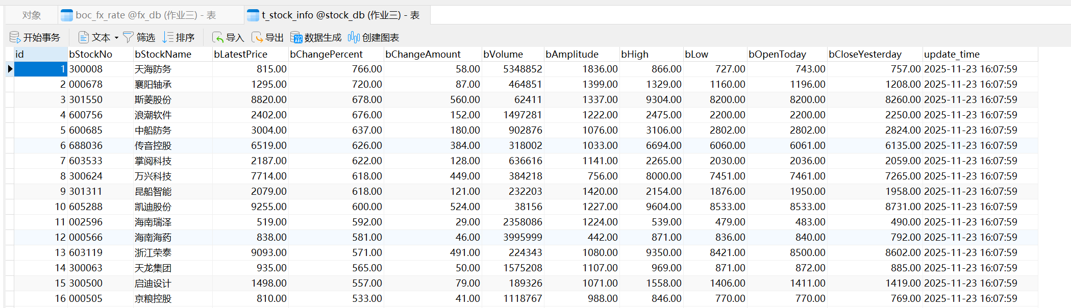Click the boc_fx_rate tab table icon
Image resolution: width=1071 pixels, height=308 pixels.
point(66,15)
